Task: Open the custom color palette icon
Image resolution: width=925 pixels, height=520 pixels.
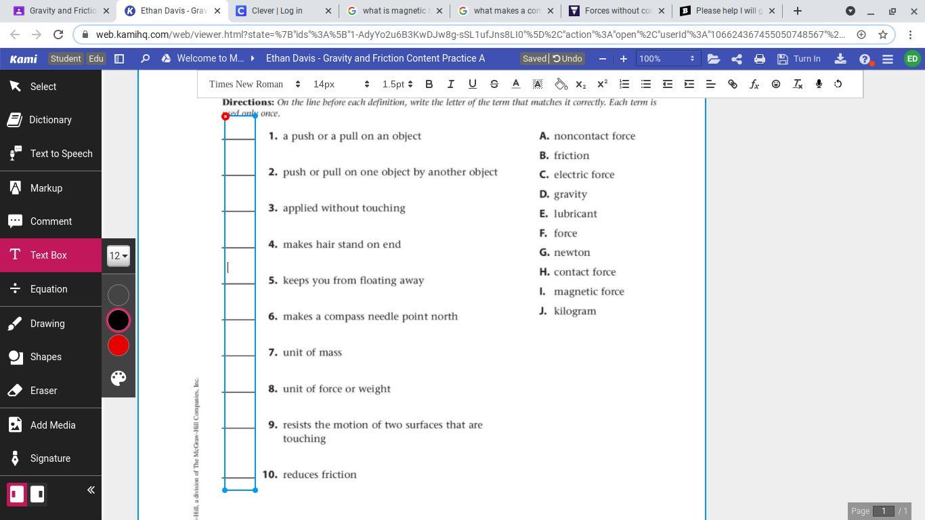Action: 119,378
